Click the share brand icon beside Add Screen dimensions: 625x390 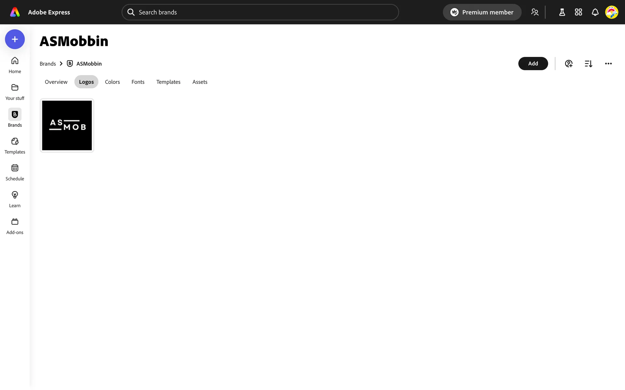[569, 64]
